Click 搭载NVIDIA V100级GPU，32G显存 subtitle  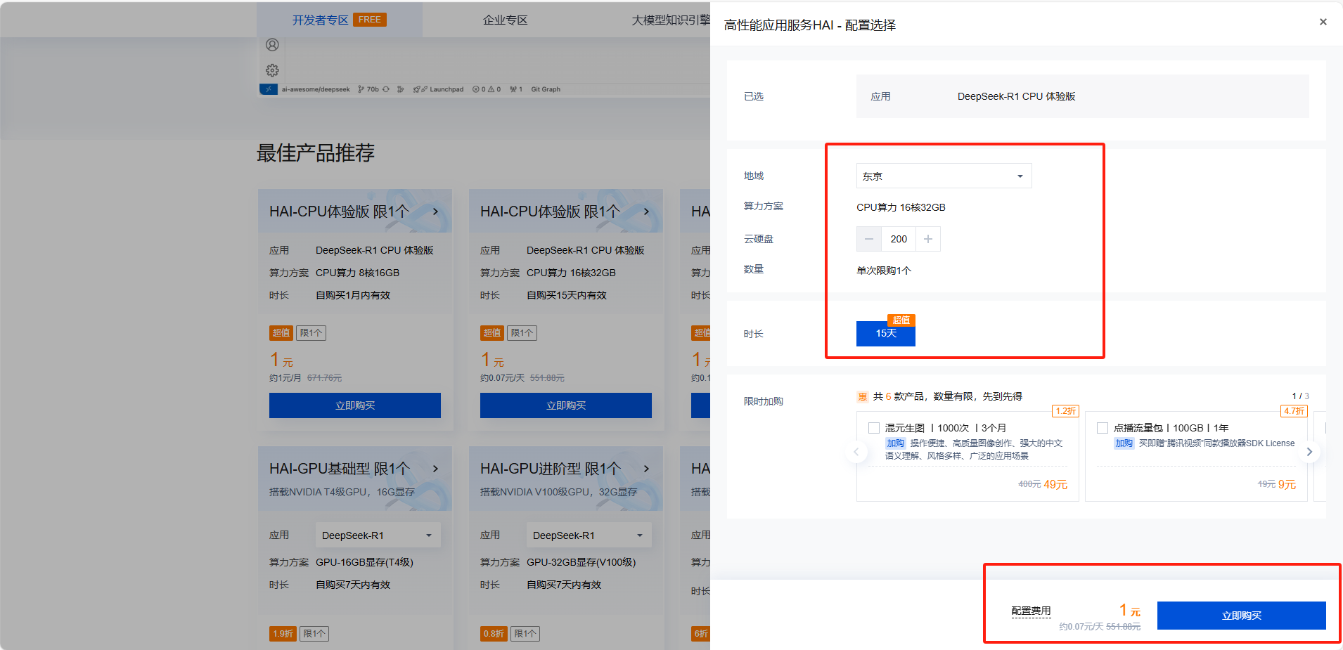(x=558, y=492)
